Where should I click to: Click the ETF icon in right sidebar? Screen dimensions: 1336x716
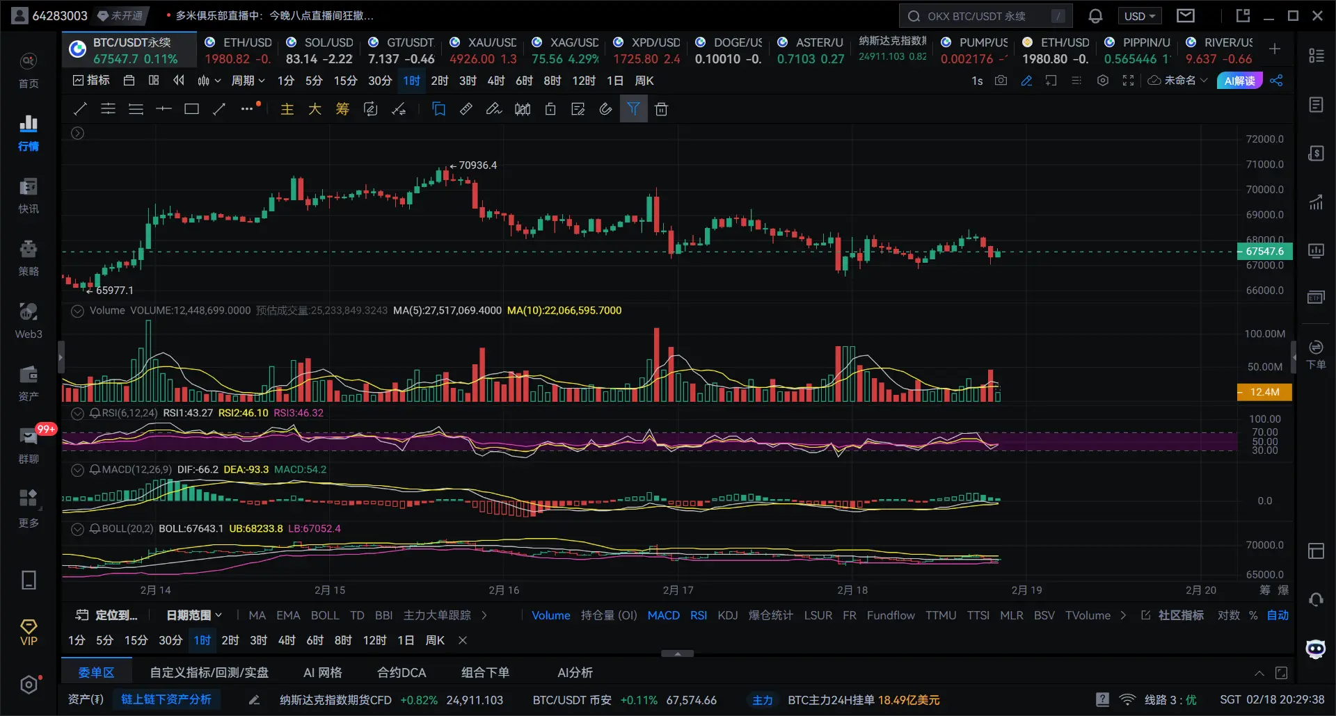(1316, 298)
